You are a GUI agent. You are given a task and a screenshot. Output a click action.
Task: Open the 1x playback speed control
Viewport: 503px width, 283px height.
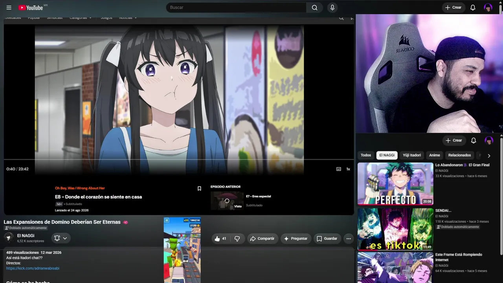pos(348,169)
